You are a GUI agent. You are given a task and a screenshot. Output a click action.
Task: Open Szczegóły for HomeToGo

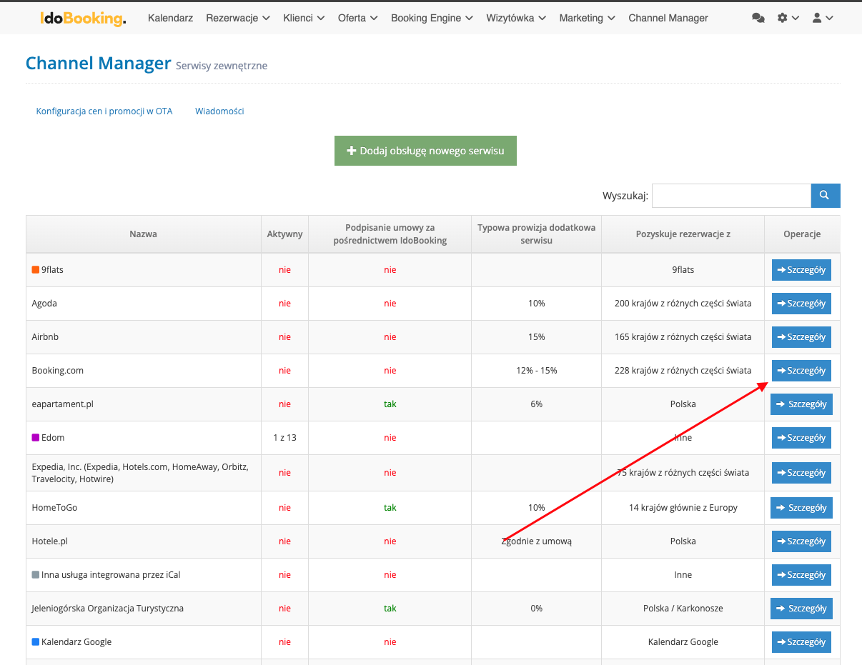[x=801, y=508]
